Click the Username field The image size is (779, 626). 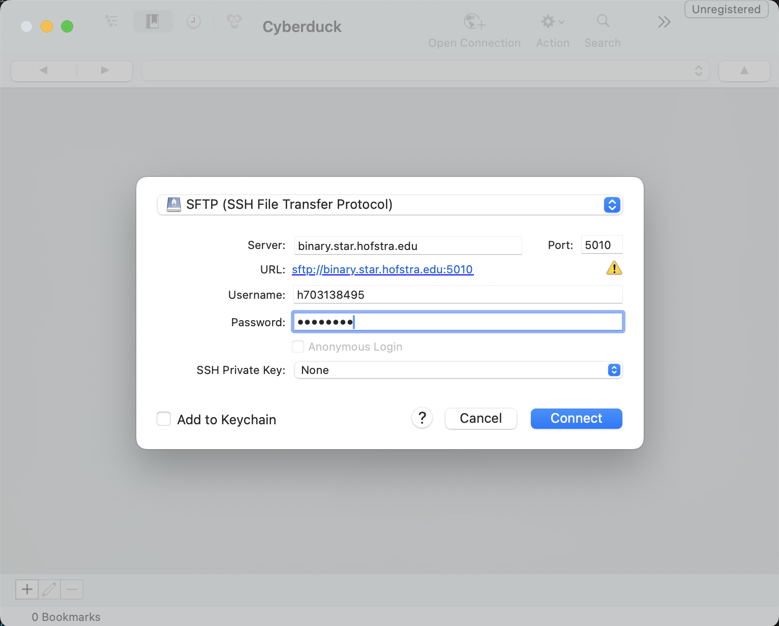458,295
